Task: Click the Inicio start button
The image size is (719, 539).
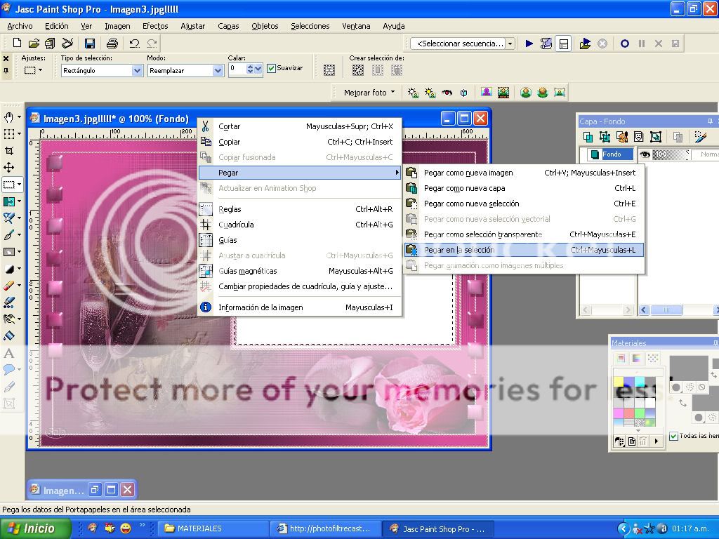Action: [x=35, y=528]
